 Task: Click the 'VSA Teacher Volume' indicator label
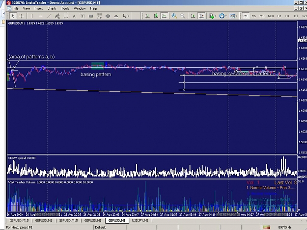51,182
